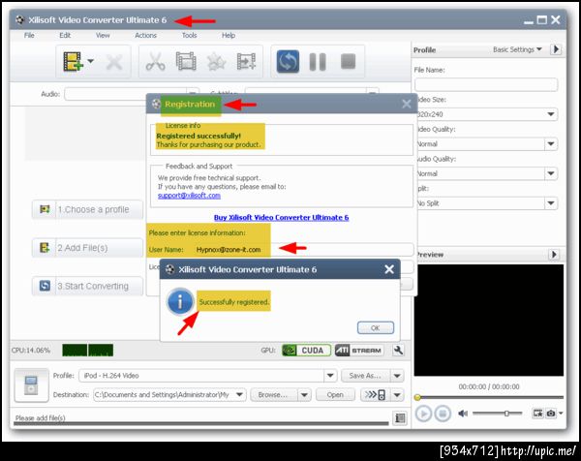The image size is (581, 461).
Task: Click the Merge filmstrip icon
Action: coord(186,61)
